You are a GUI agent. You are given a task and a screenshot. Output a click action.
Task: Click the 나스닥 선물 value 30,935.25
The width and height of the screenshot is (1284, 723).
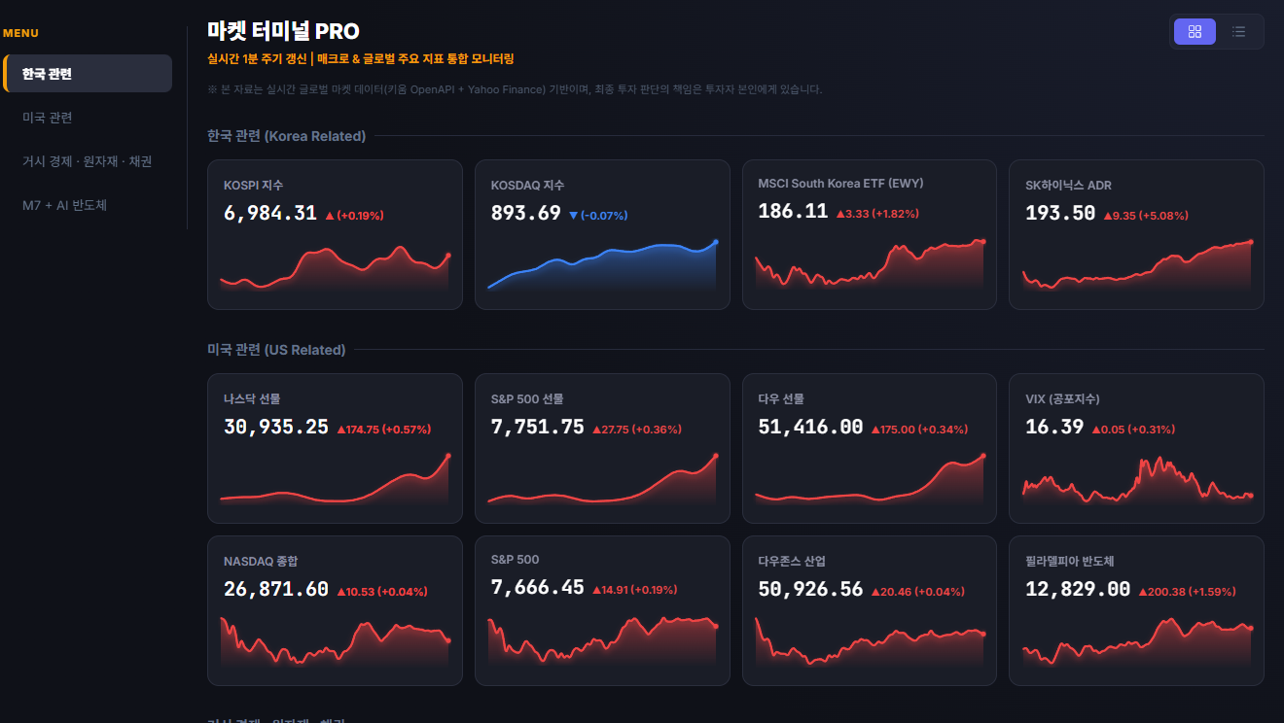[276, 427]
